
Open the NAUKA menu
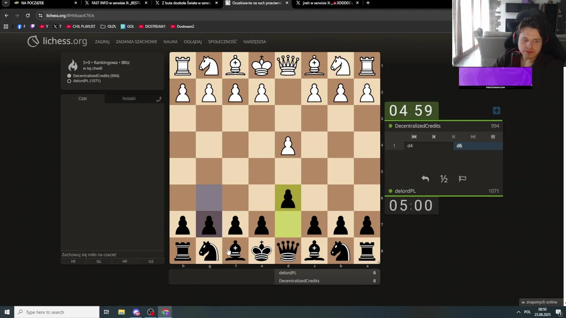[x=170, y=42]
